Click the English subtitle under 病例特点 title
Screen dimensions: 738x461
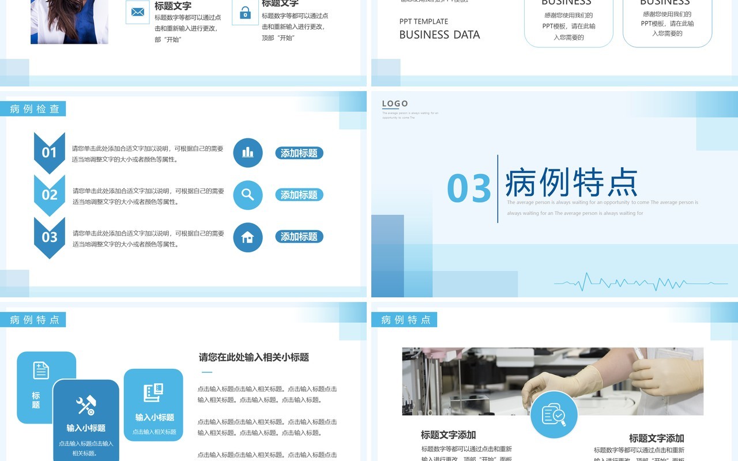pos(603,208)
